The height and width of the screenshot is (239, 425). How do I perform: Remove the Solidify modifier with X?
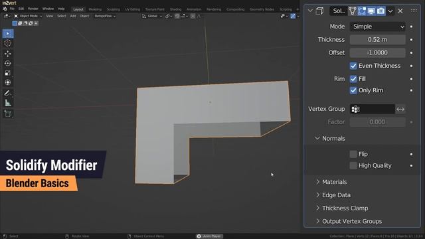coord(400,11)
